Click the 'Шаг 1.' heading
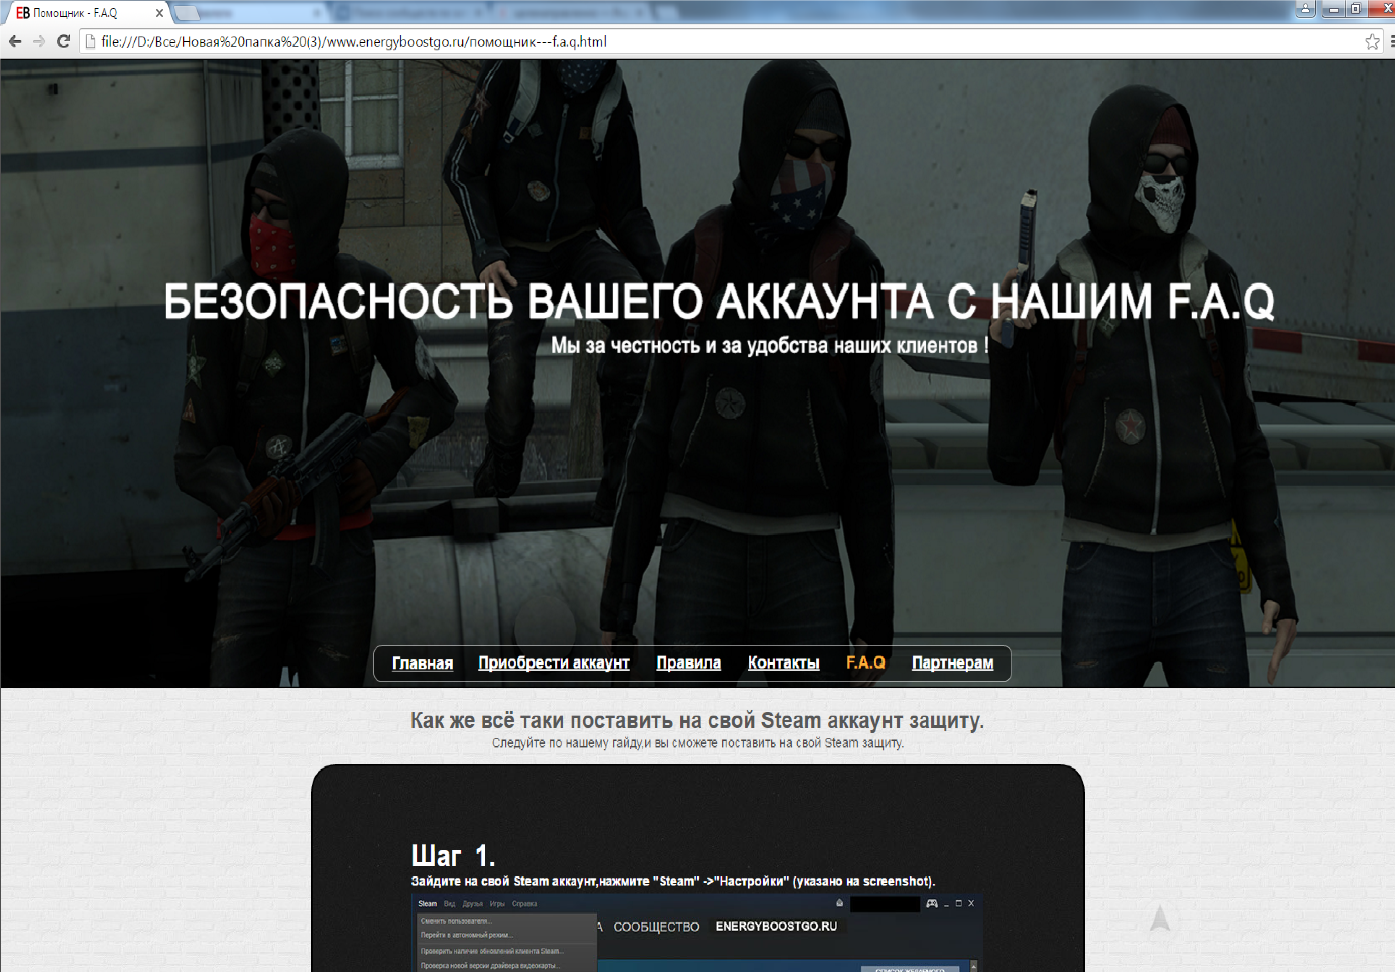 click(453, 856)
